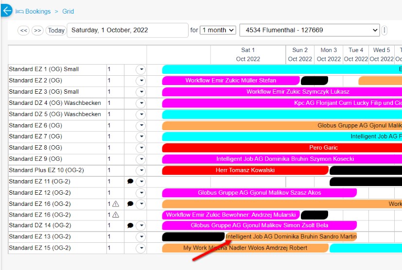Select room label Standard EZ 13 (OG-2)
This screenshot has width=402, height=270.
click(x=40, y=236)
